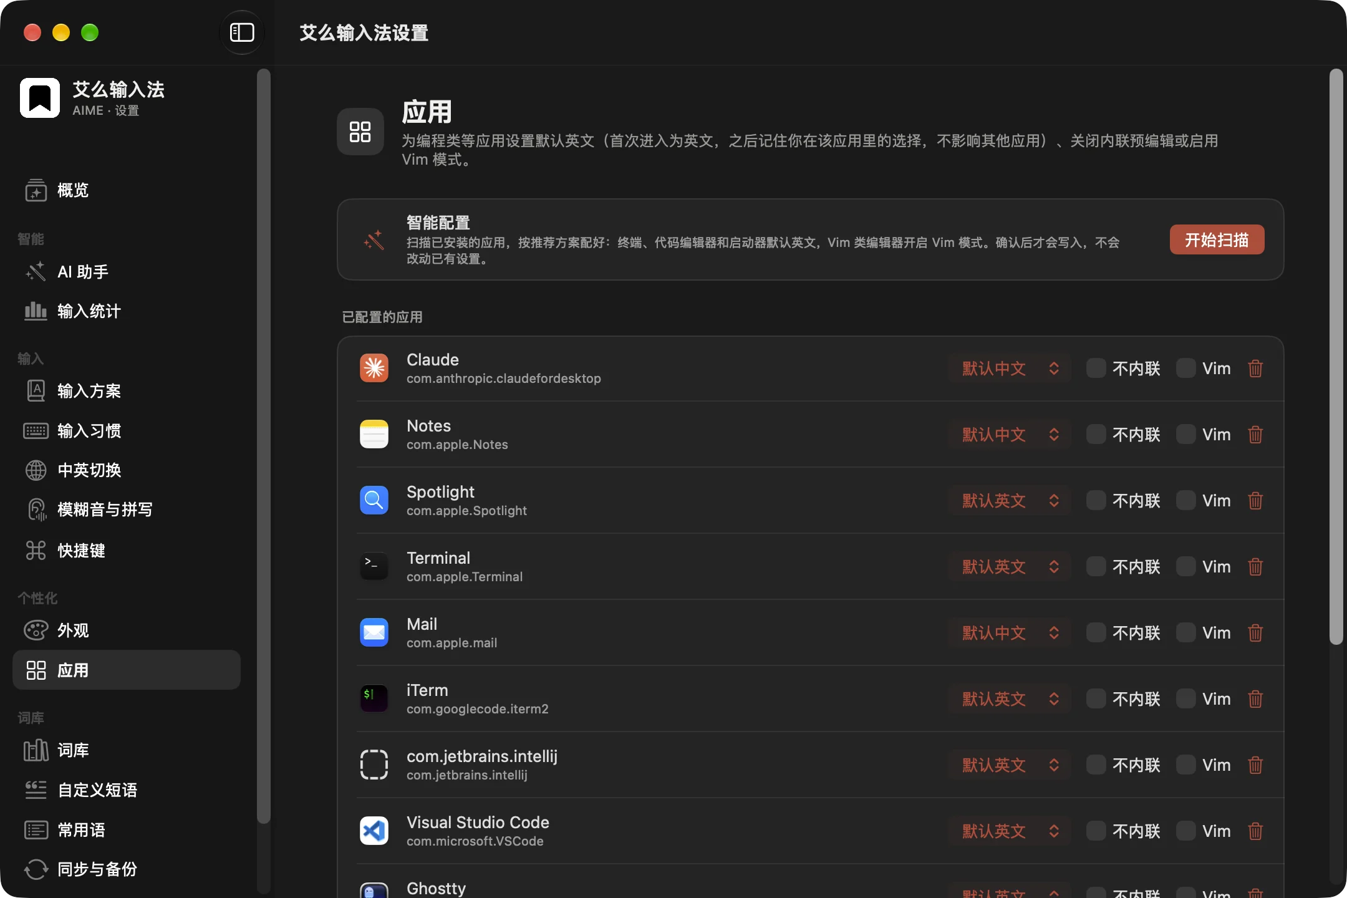Click the 开始扫描 button
Image resolution: width=1347 pixels, height=898 pixels.
click(1217, 239)
